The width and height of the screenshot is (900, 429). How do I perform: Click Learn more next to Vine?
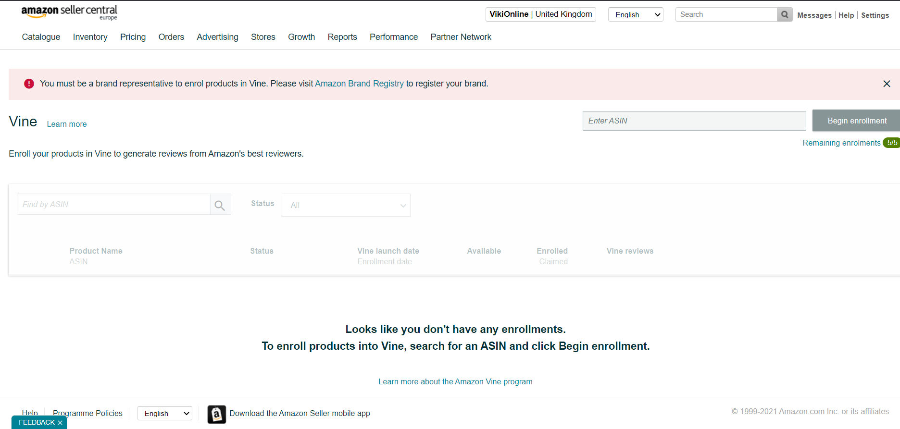pyautogui.click(x=67, y=124)
